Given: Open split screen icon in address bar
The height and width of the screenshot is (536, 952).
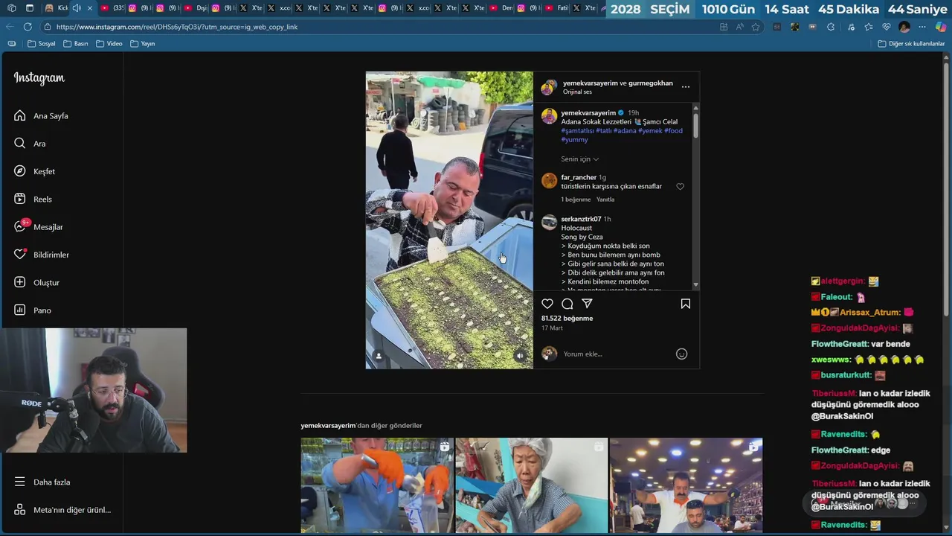Looking at the screenshot, I should click(724, 27).
